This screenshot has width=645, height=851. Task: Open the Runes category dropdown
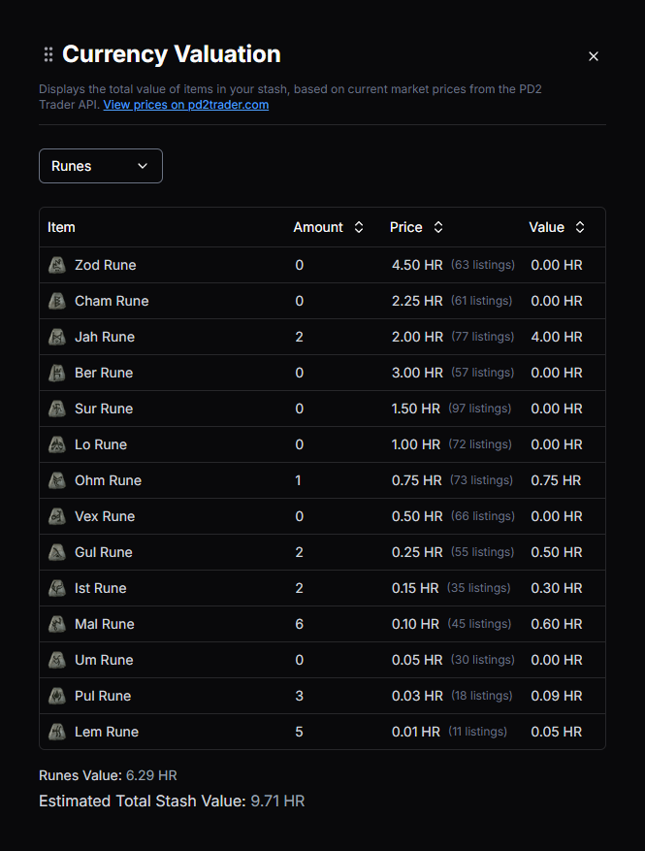[101, 166]
